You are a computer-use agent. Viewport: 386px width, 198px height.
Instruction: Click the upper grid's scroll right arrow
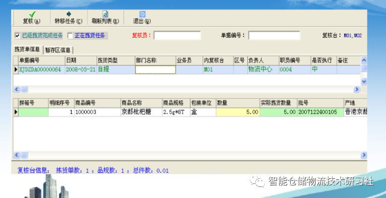pyautogui.click(x=357, y=89)
